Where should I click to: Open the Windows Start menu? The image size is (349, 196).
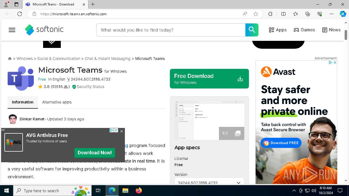(7, 191)
